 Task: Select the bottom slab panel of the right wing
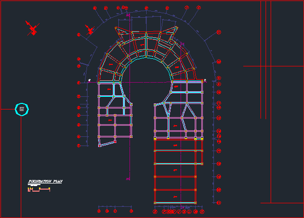(175, 196)
